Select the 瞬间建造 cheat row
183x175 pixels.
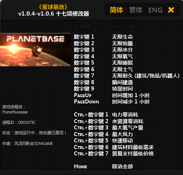122,82
